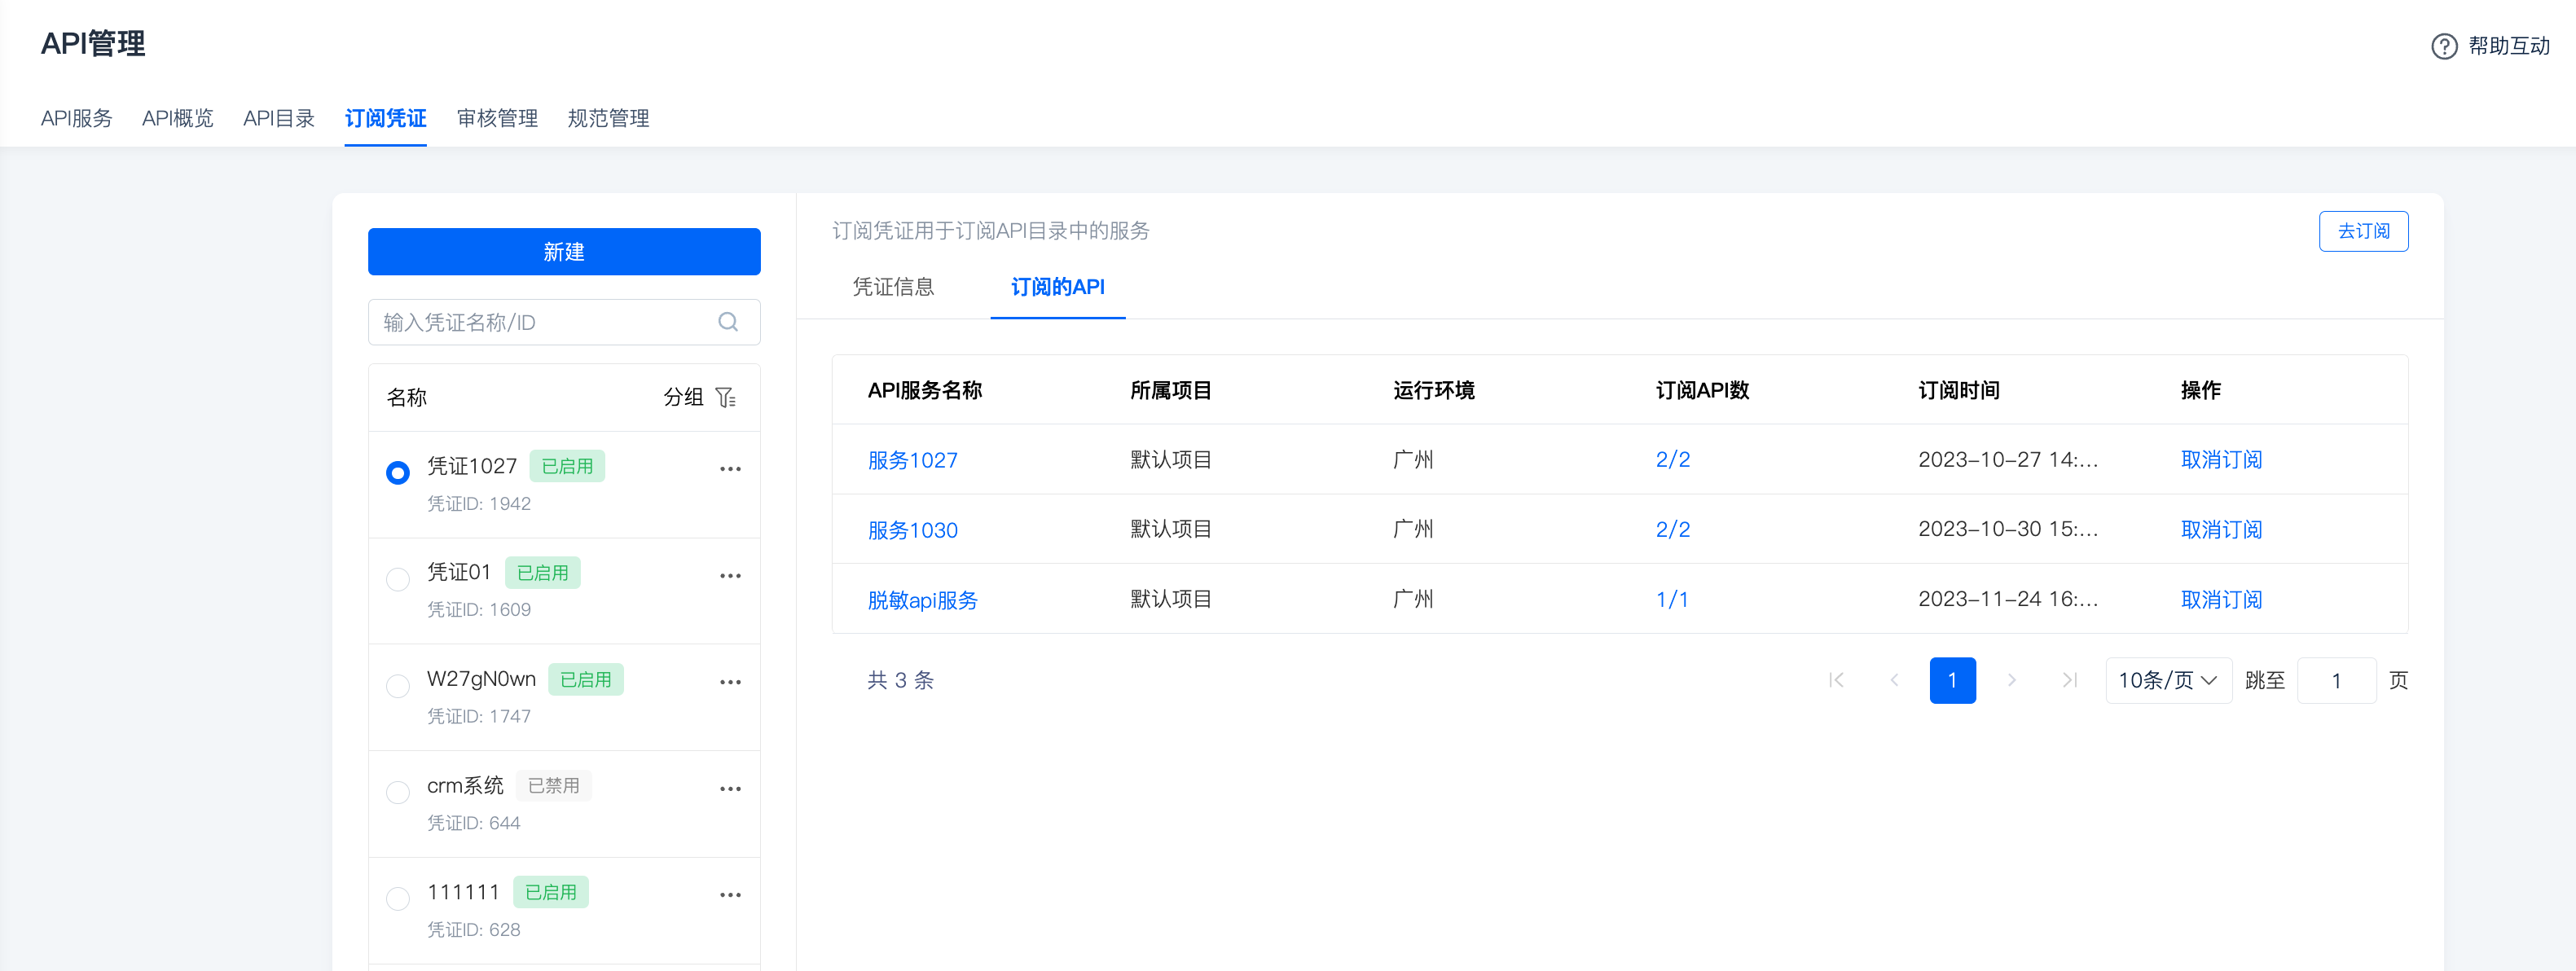Go to first page of results

(x=1836, y=680)
